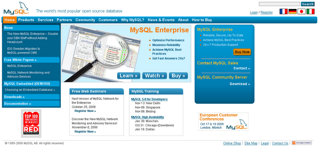Open Optimize Performance banner link
This screenshot has height=148, width=319.
(168, 40)
